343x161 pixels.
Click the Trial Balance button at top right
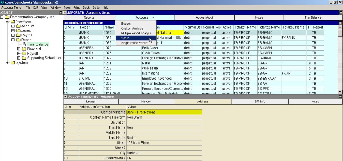tap(313, 17)
